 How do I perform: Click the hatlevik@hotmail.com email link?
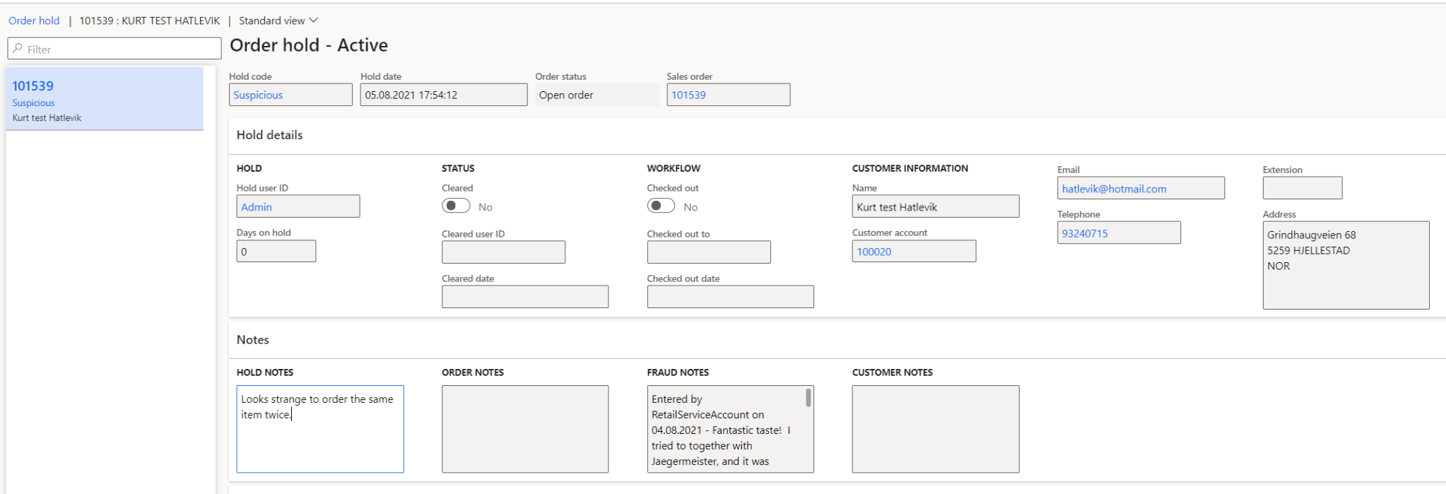click(x=1114, y=189)
